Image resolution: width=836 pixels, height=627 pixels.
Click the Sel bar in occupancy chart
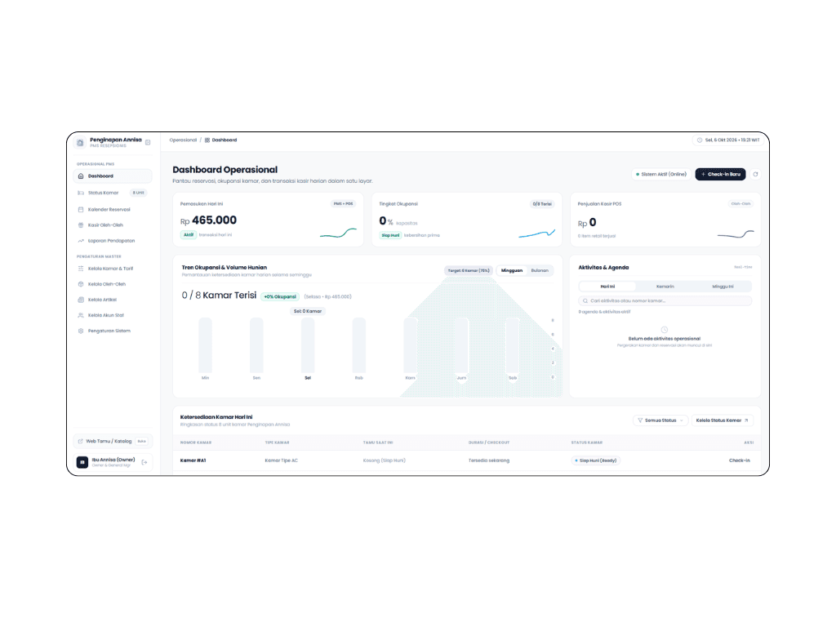point(308,345)
